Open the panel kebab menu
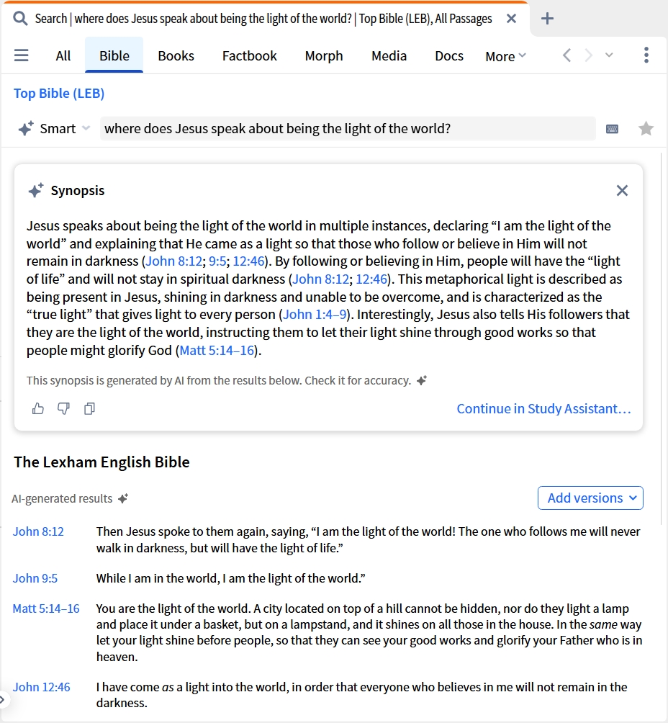 tap(646, 55)
